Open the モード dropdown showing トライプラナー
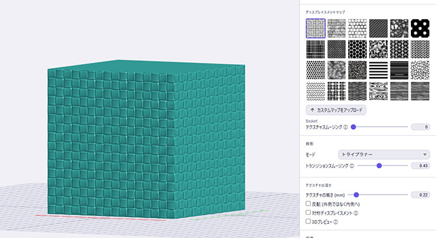 384,155
